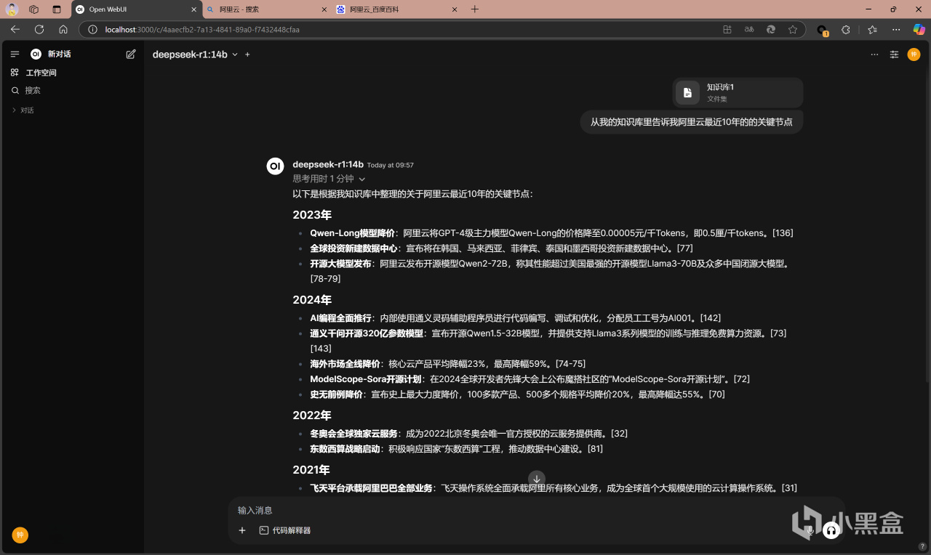Image resolution: width=931 pixels, height=555 pixels.
Task: Open citation [142] for AI编程全面推行
Action: click(711, 318)
